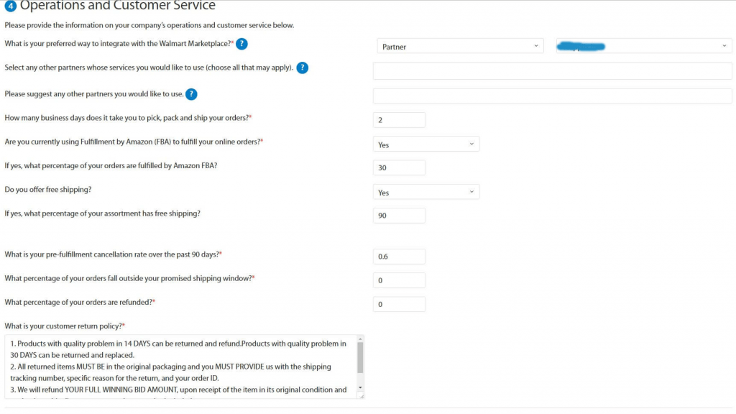The image size is (736, 414).
Task: Click the return policy scrollbar down arrow
Action: (x=360, y=387)
